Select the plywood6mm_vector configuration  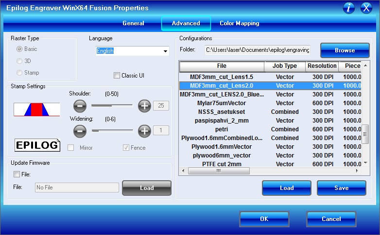[x=270, y=155]
